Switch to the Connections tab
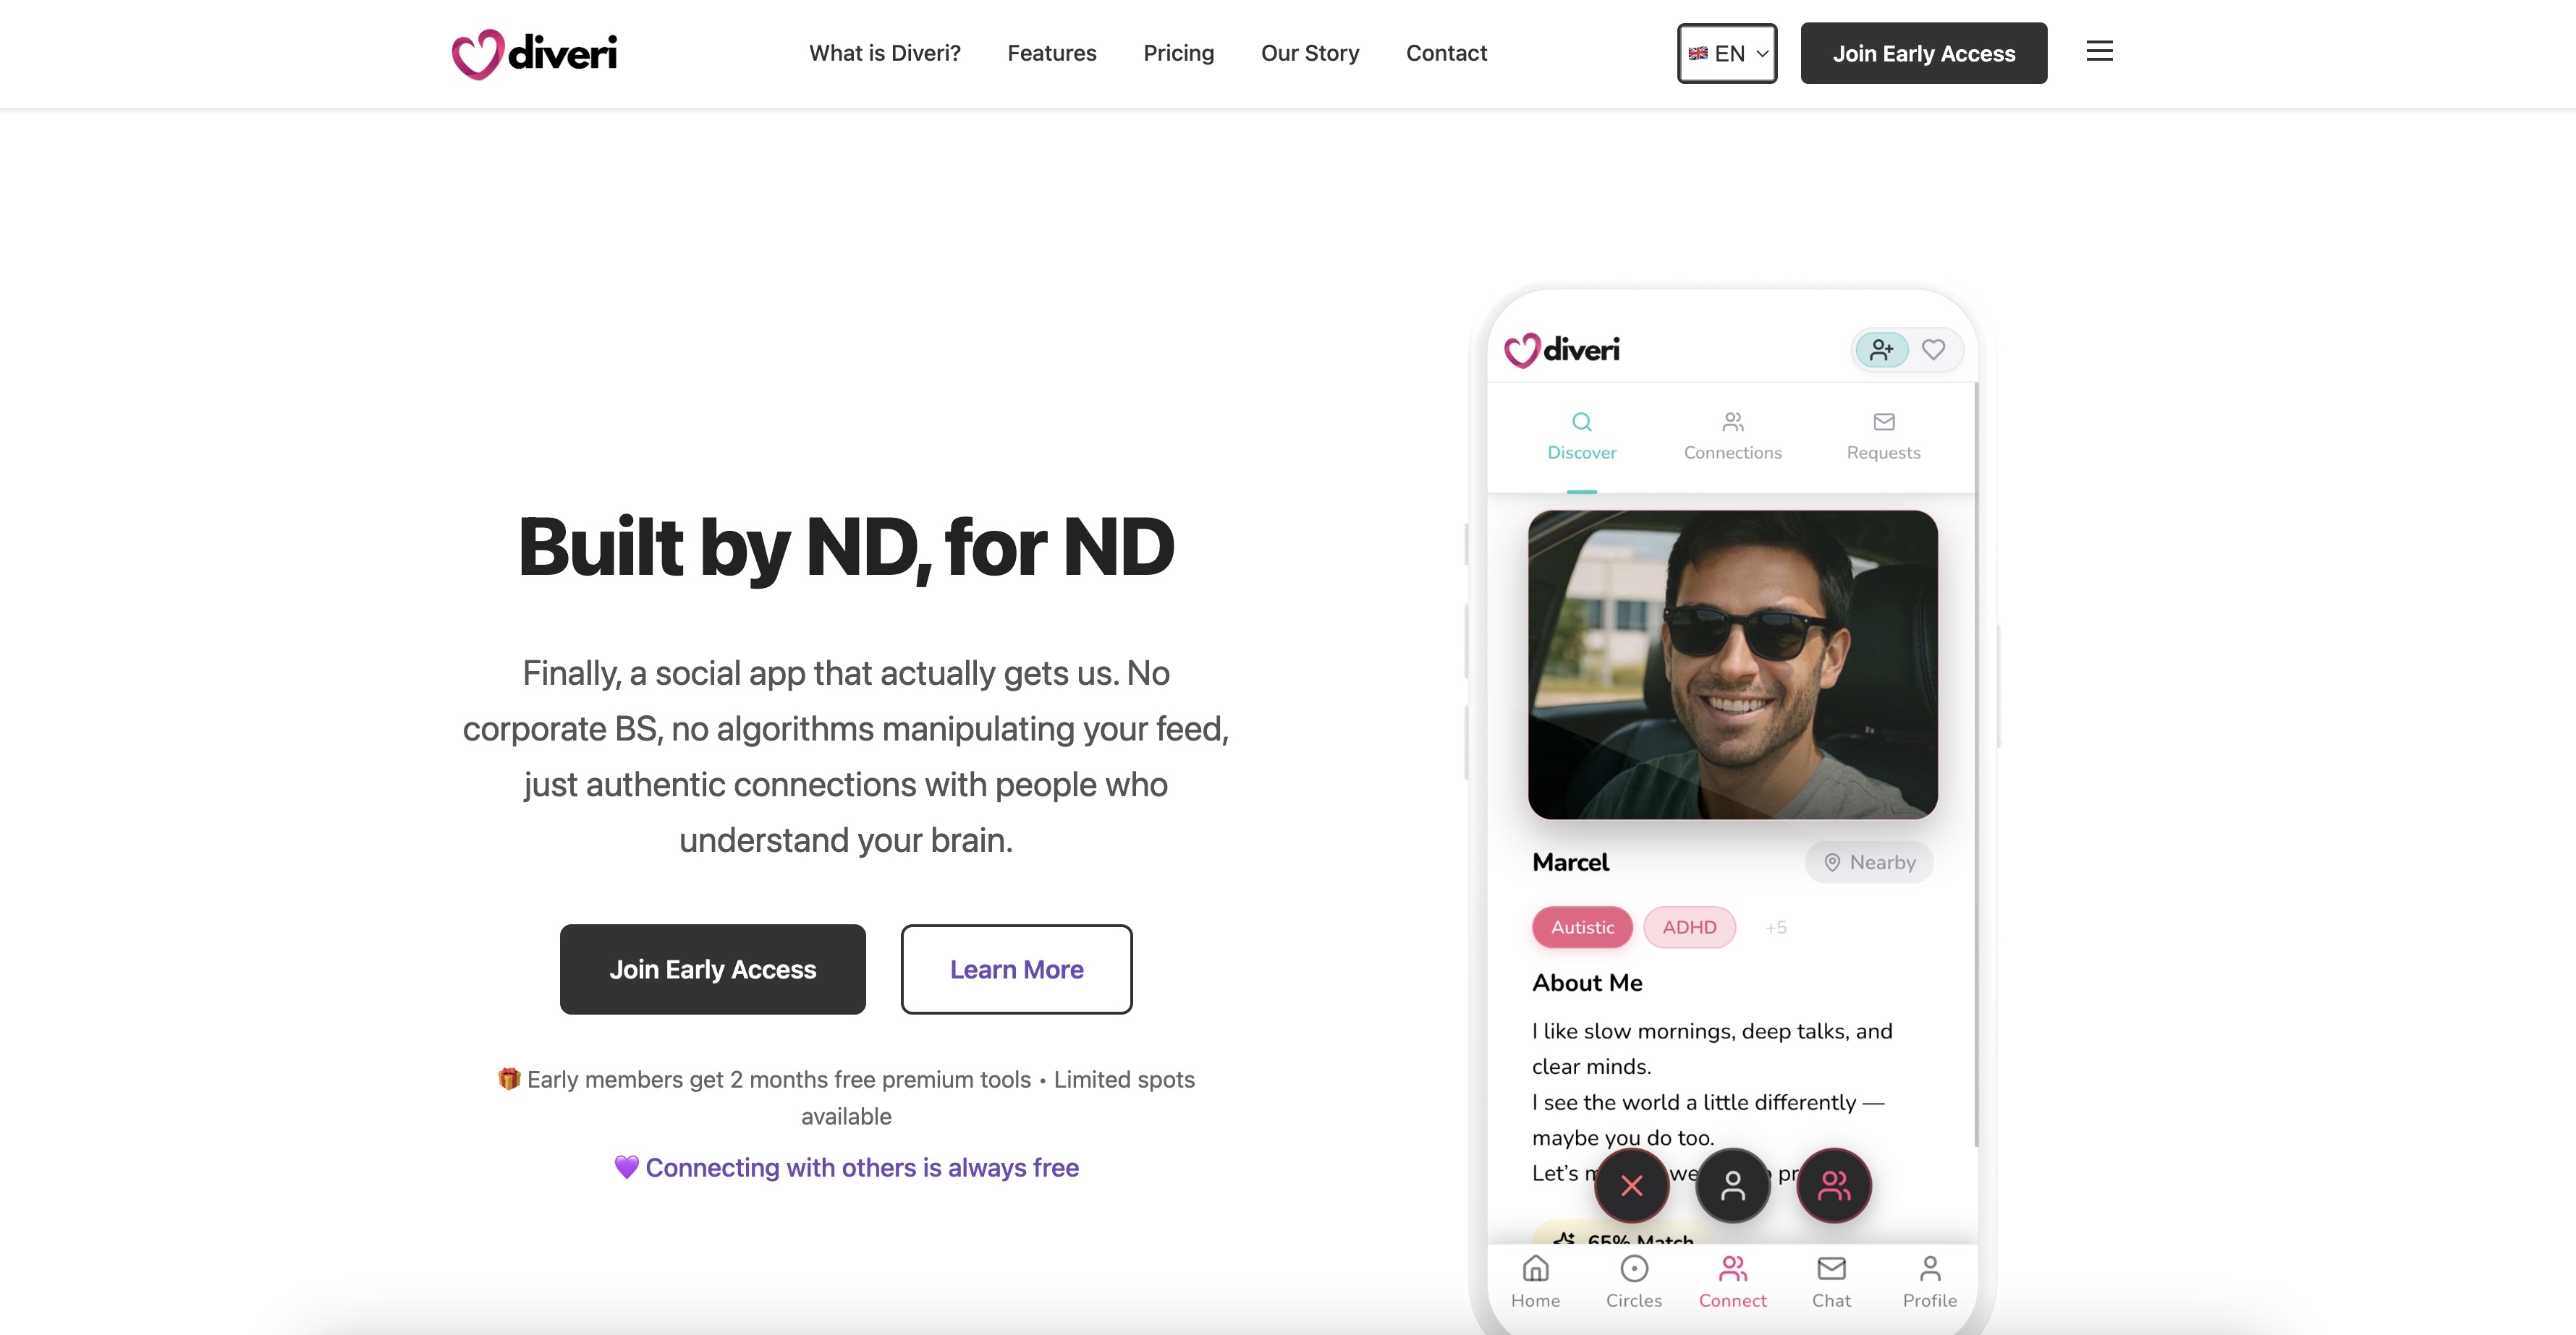The height and width of the screenshot is (1335, 2576). 1732,435
